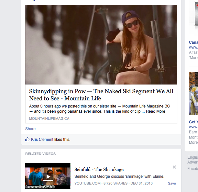Click Read More in article description
The image size is (198, 192).
tap(155, 111)
